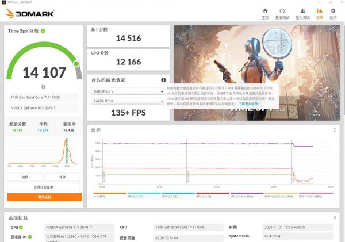Click the 3DMark logo
The height and width of the screenshot is (242, 345).
click(x=29, y=13)
